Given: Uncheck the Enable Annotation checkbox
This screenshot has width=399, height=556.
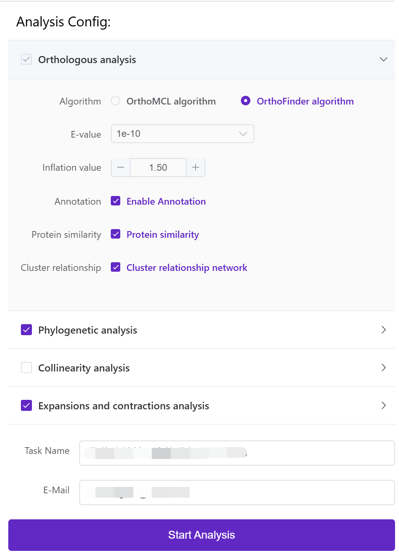Looking at the screenshot, I should 116,201.
